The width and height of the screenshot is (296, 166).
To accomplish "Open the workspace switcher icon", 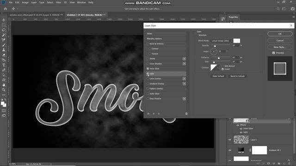I will click(284, 9).
